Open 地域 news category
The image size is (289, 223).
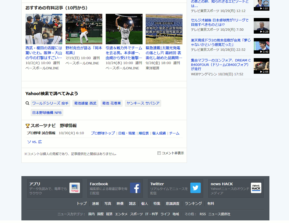[176, 214]
